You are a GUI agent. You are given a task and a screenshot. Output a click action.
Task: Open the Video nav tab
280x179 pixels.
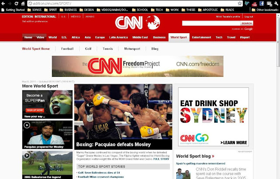(x=40, y=38)
